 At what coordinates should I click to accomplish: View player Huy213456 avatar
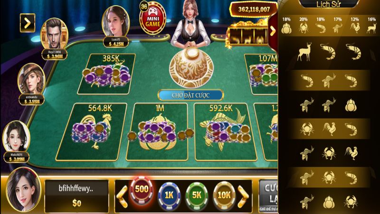(54, 34)
